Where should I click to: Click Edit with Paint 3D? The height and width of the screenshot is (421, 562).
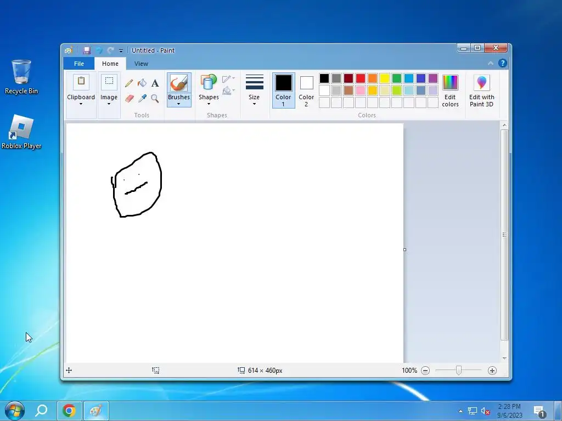point(482,90)
